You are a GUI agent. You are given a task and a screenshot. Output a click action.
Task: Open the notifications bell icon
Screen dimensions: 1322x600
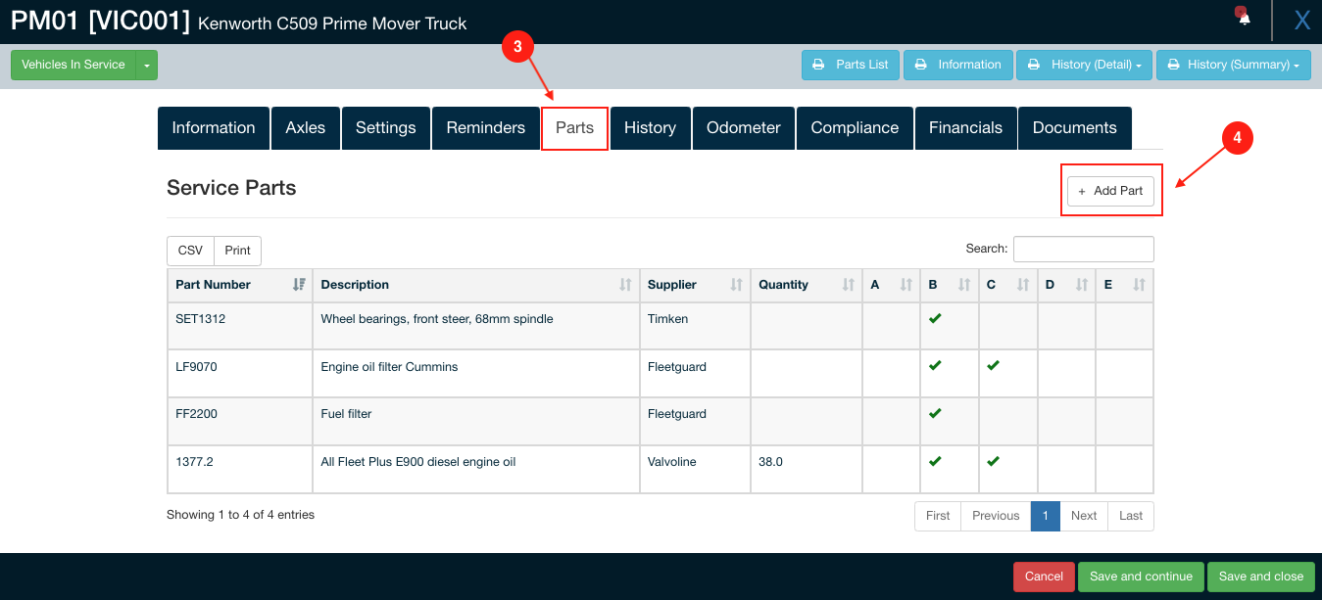coord(1244,17)
